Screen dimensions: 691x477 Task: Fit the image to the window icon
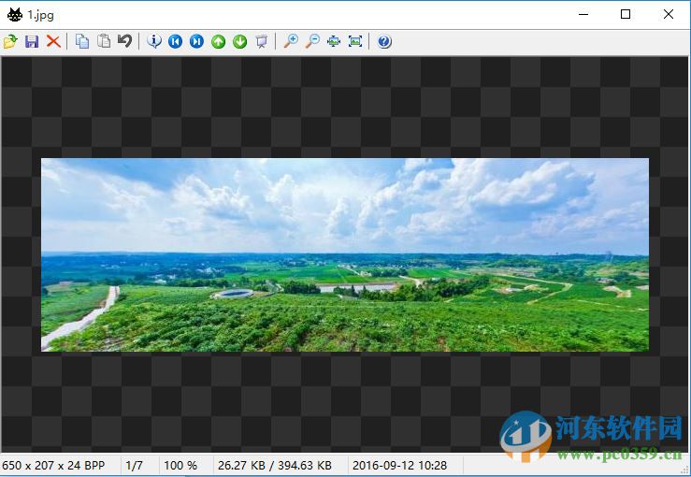pos(334,41)
